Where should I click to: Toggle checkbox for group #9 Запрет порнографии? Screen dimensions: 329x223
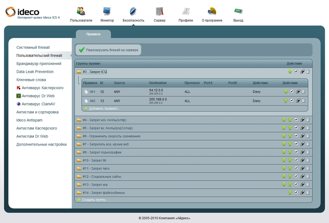click(296, 152)
